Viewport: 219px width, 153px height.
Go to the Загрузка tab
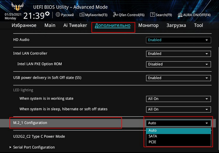176,25
